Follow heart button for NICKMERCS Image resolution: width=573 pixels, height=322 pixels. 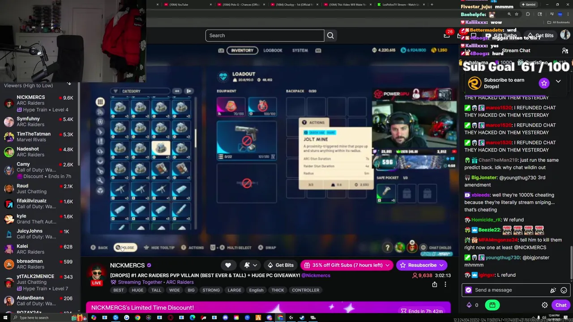tap(228, 265)
